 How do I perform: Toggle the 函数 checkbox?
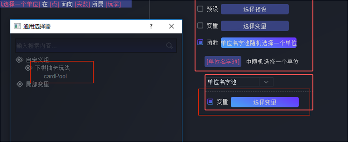200,42
